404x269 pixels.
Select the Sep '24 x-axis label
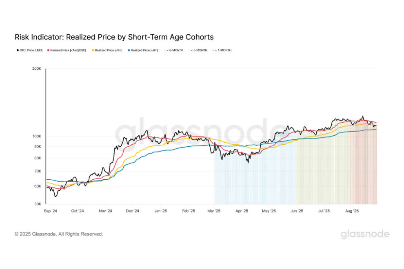pos(50,211)
